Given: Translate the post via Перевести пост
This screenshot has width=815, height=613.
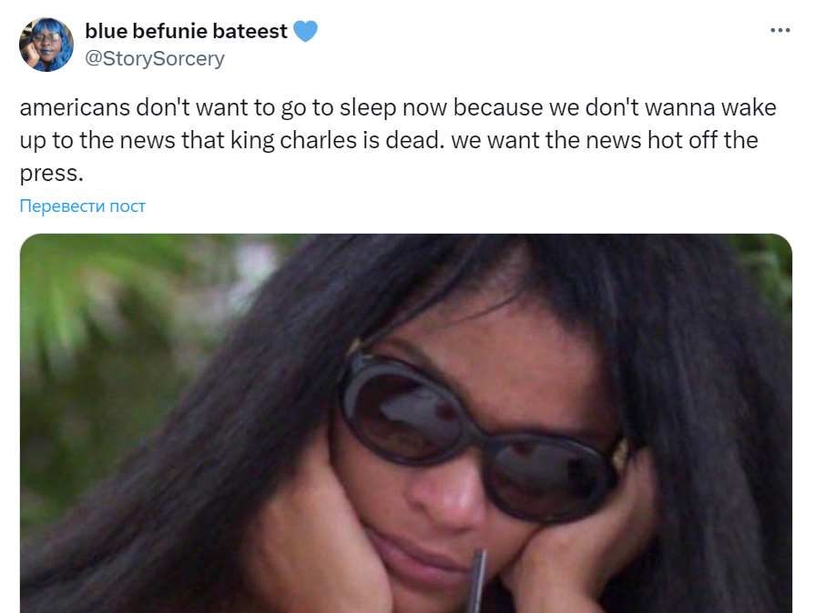Looking at the screenshot, I should click(x=83, y=206).
